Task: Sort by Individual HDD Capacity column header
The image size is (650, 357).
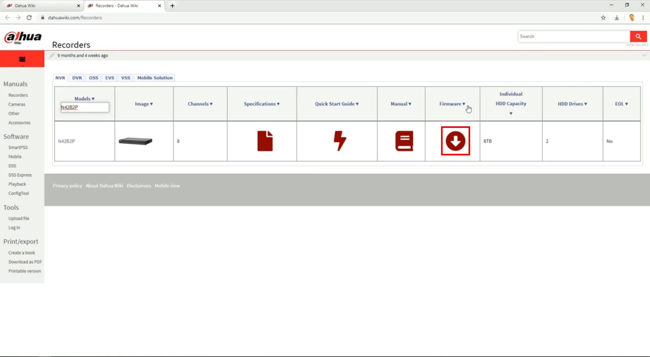Action: click(511, 104)
